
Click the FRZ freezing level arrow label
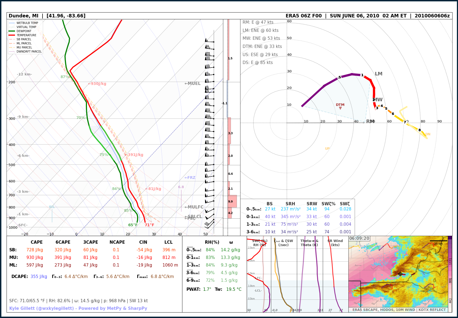190,178
